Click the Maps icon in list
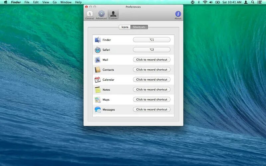This screenshot has height=166, width=266. pyautogui.click(x=98, y=100)
